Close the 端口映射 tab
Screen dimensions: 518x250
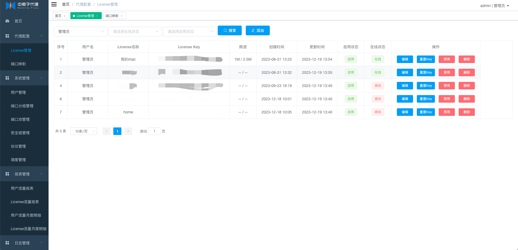click(122, 16)
